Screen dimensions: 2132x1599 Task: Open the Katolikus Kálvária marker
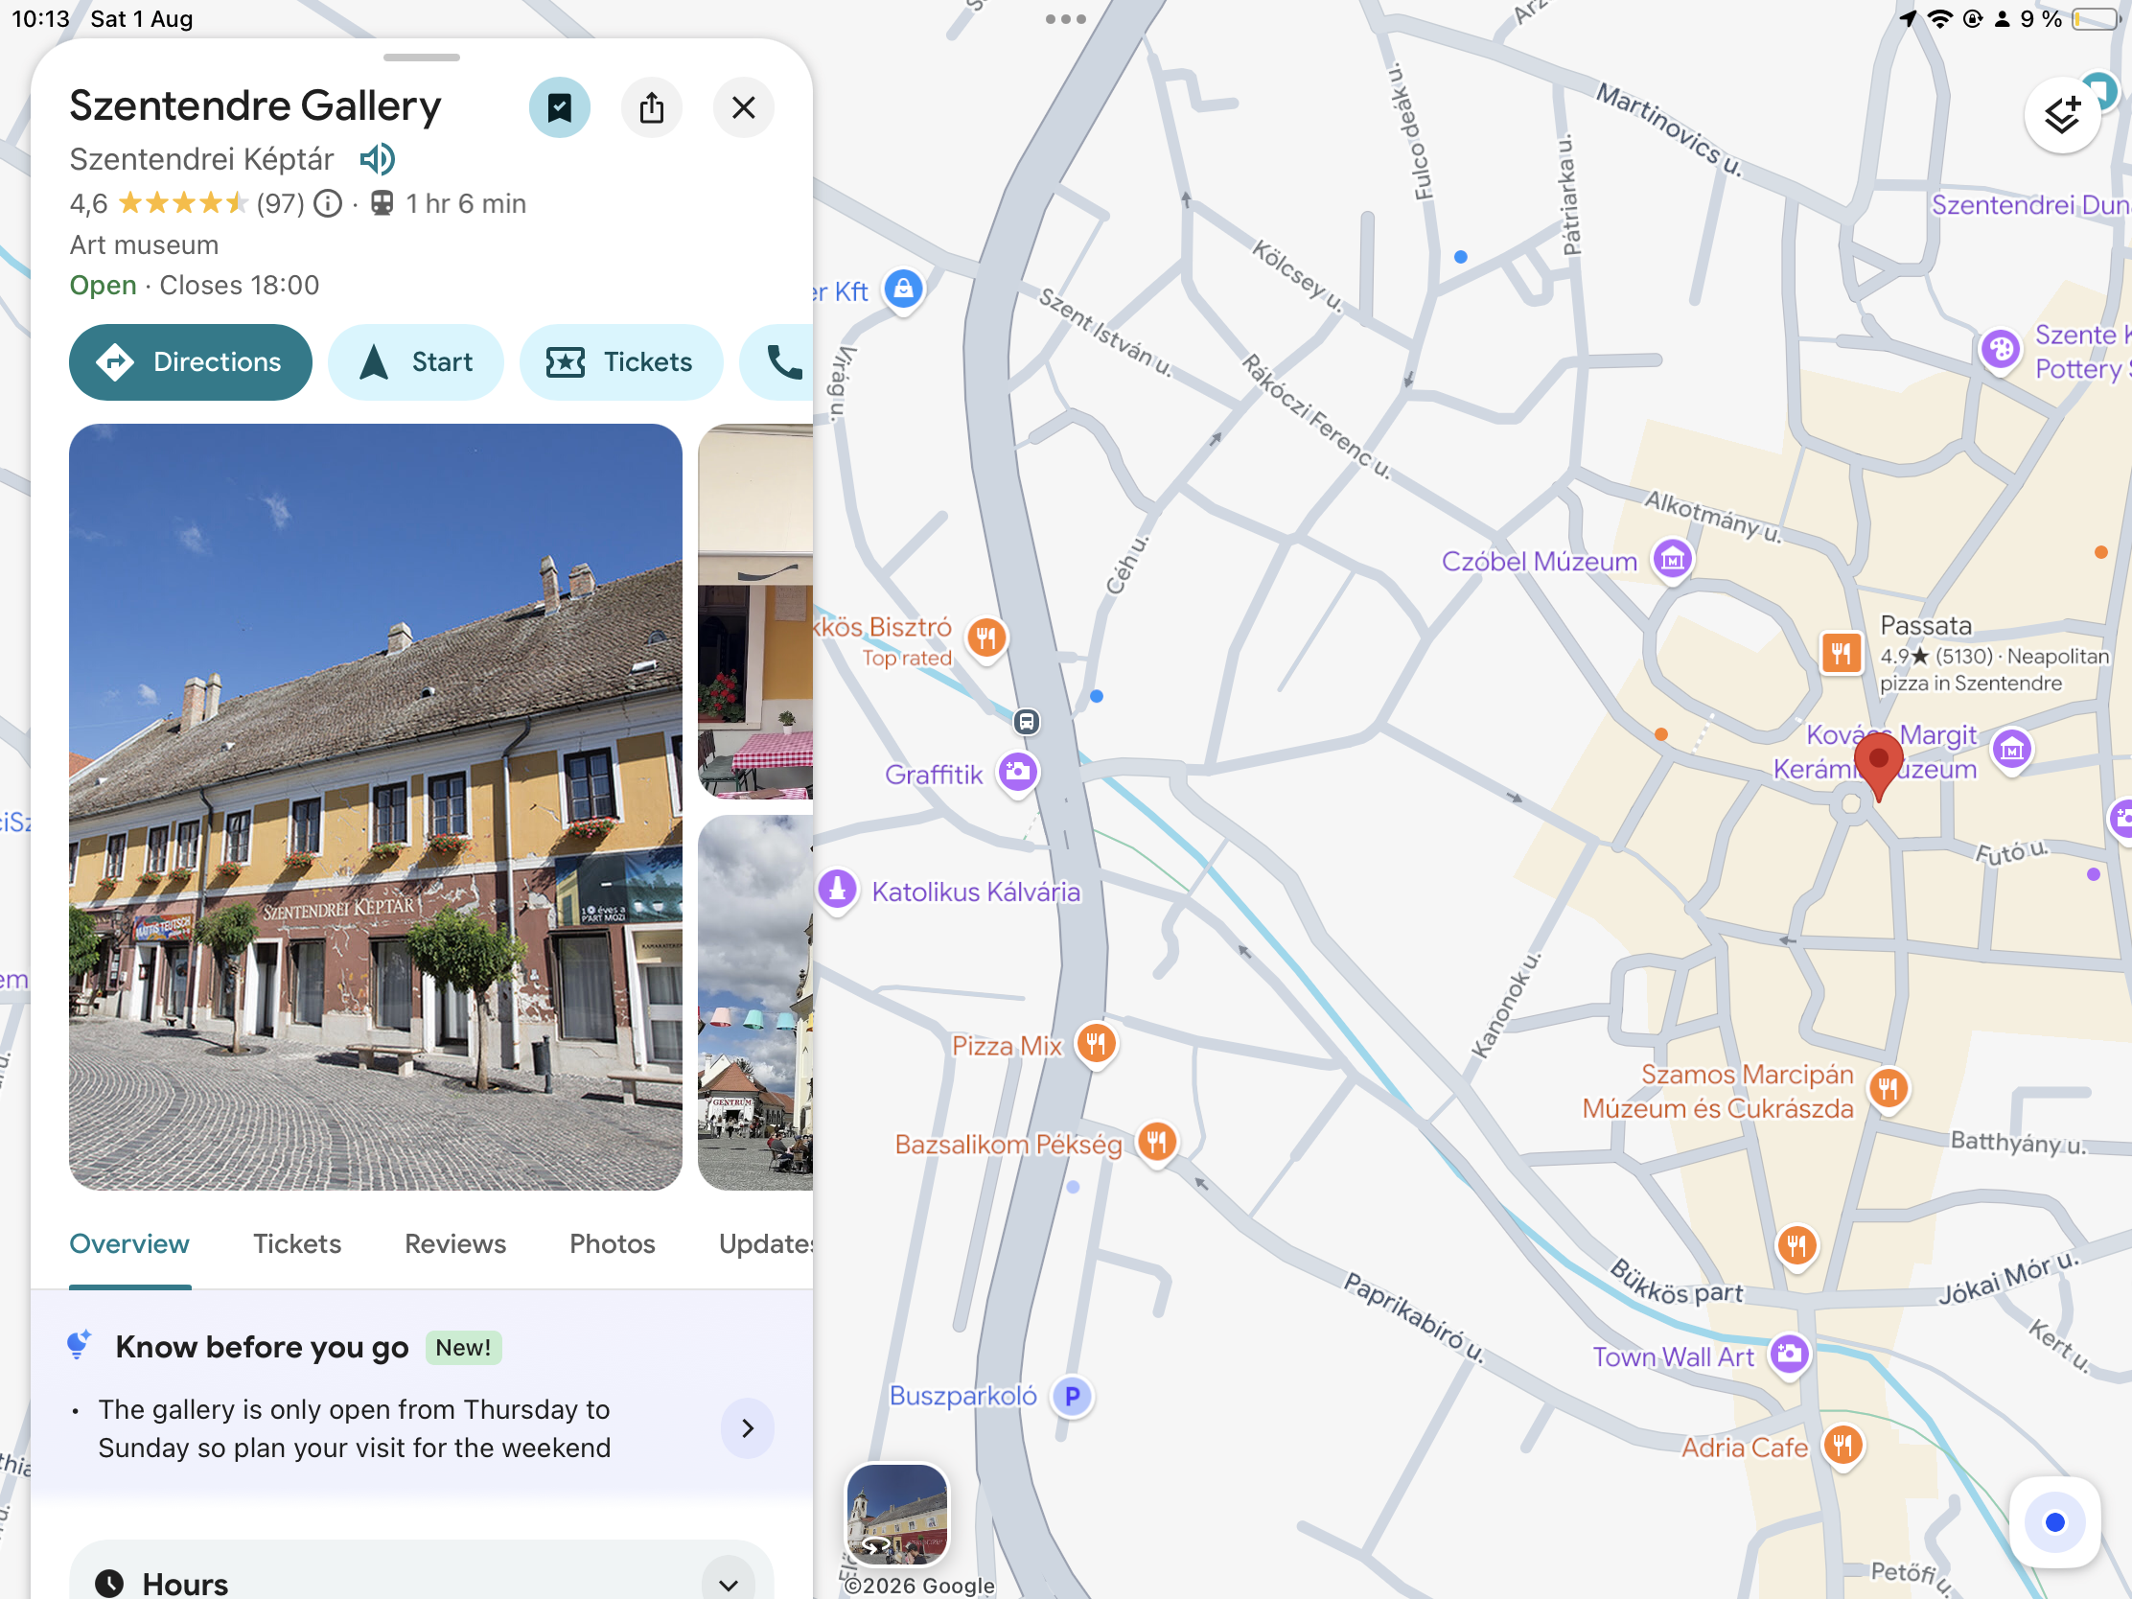(x=838, y=889)
